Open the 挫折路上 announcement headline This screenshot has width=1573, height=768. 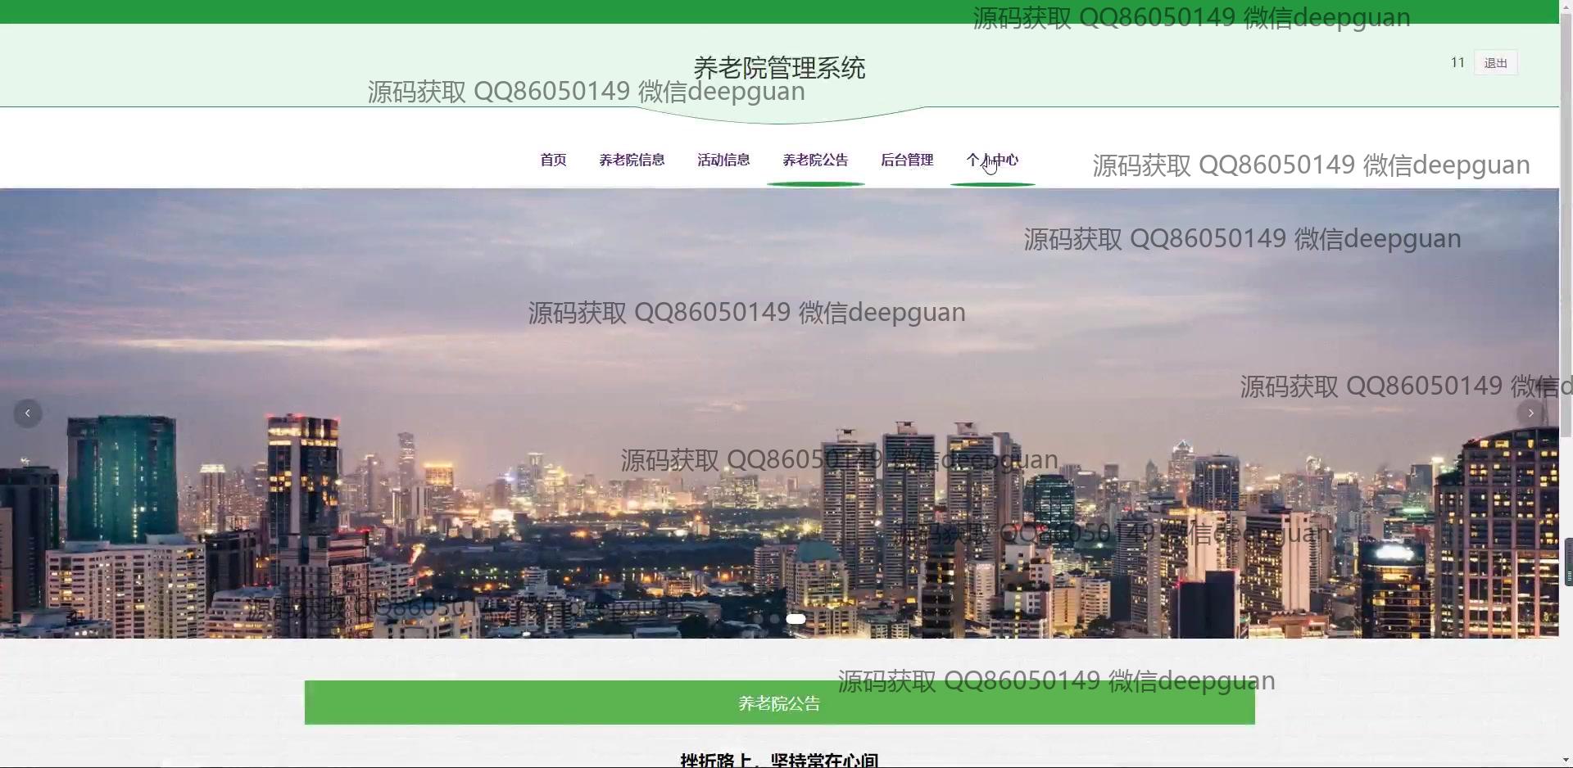tap(779, 759)
